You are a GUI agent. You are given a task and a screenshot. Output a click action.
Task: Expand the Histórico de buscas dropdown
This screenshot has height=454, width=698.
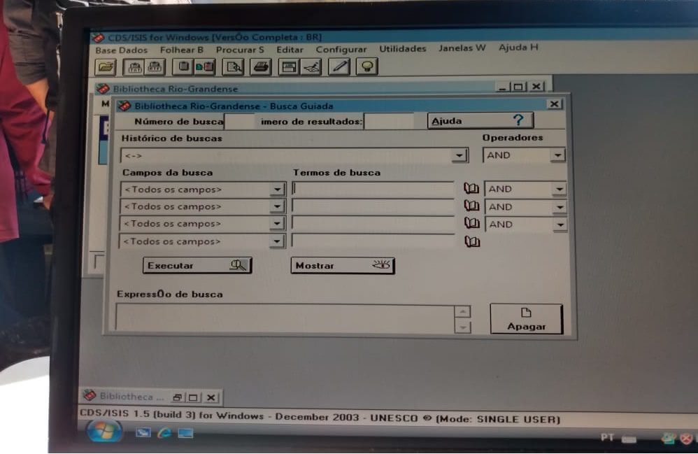(x=459, y=155)
